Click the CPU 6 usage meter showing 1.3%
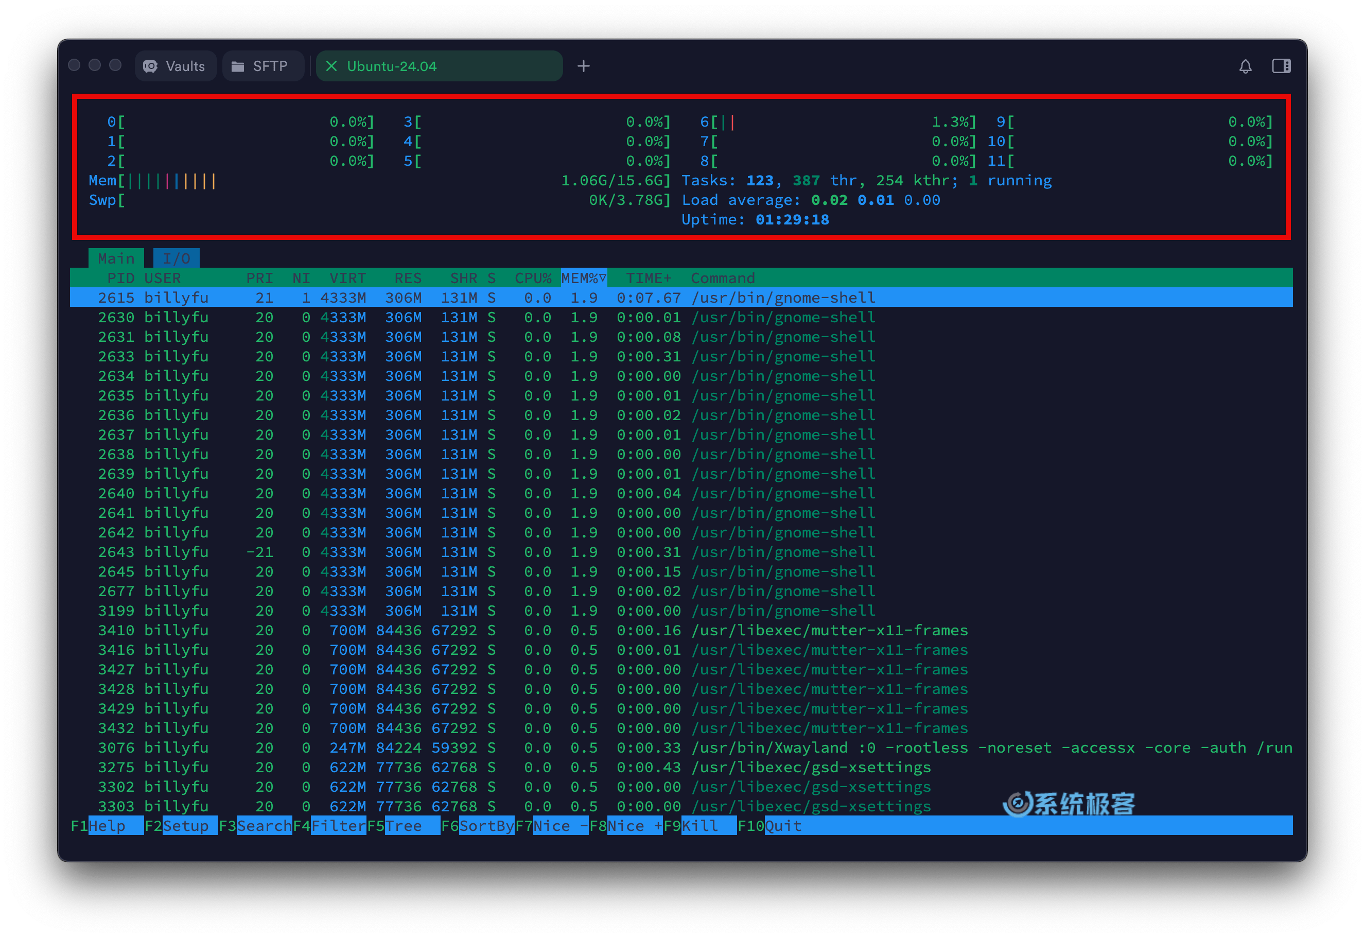Viewport: 1365px width, 938px height. (838, 121)
